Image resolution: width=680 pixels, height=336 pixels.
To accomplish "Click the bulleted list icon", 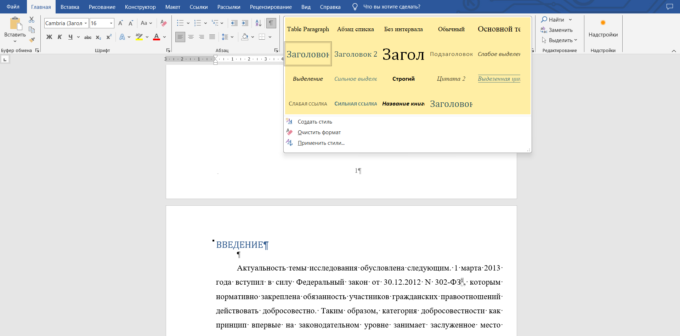I will 180,23.
